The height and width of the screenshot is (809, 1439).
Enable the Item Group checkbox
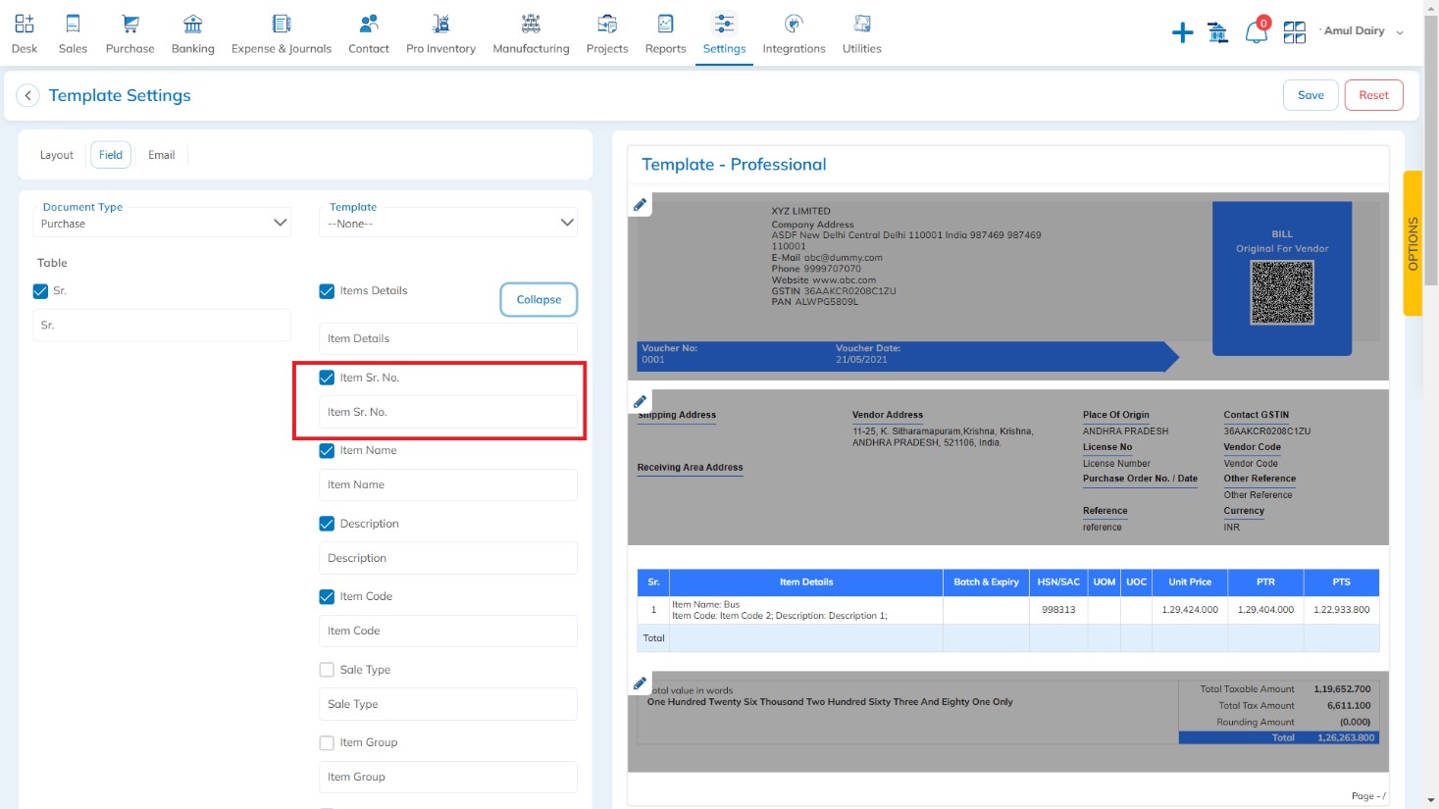tap(327, 742)
